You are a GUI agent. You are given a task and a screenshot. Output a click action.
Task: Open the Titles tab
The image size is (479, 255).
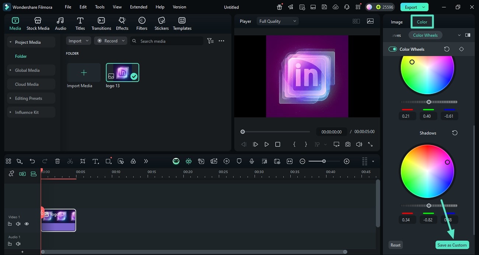coord(80,24)
